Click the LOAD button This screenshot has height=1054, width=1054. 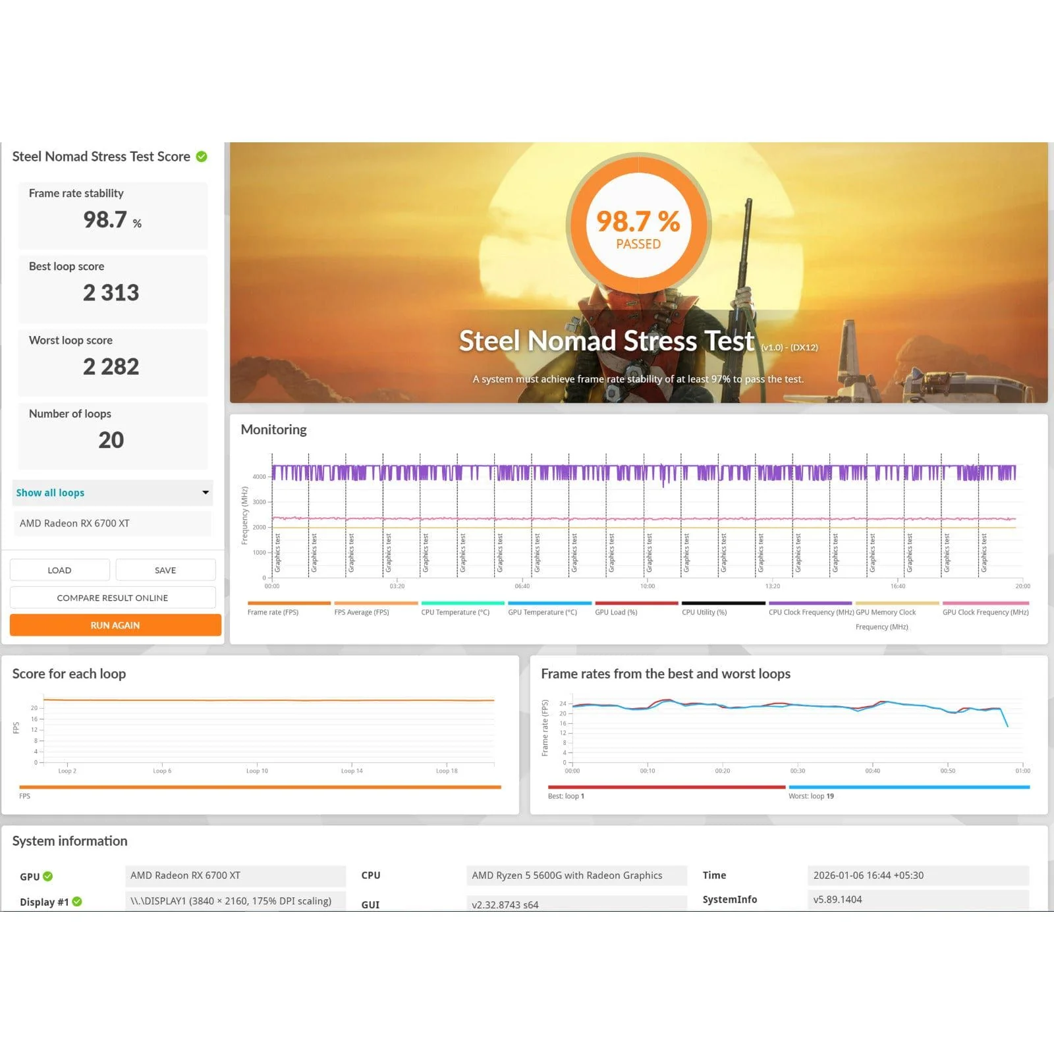60,570
